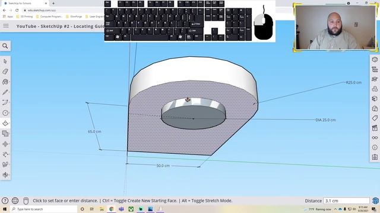Select the Orbit tool
The image size is (380, 213).
pyautogui.click(x=5, y=175)
